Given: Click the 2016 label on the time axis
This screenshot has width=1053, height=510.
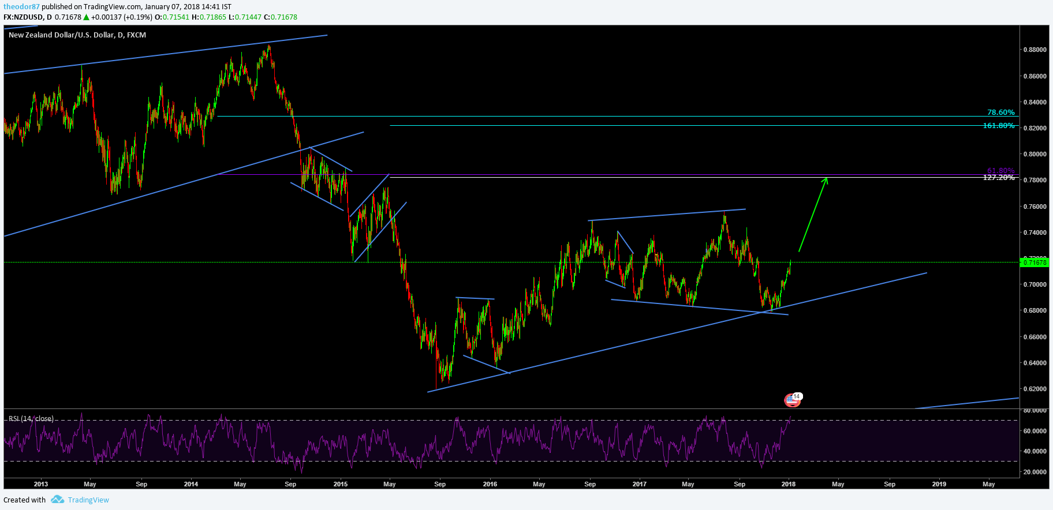Looking at the screenshot, I should click(x=490, y=484).
